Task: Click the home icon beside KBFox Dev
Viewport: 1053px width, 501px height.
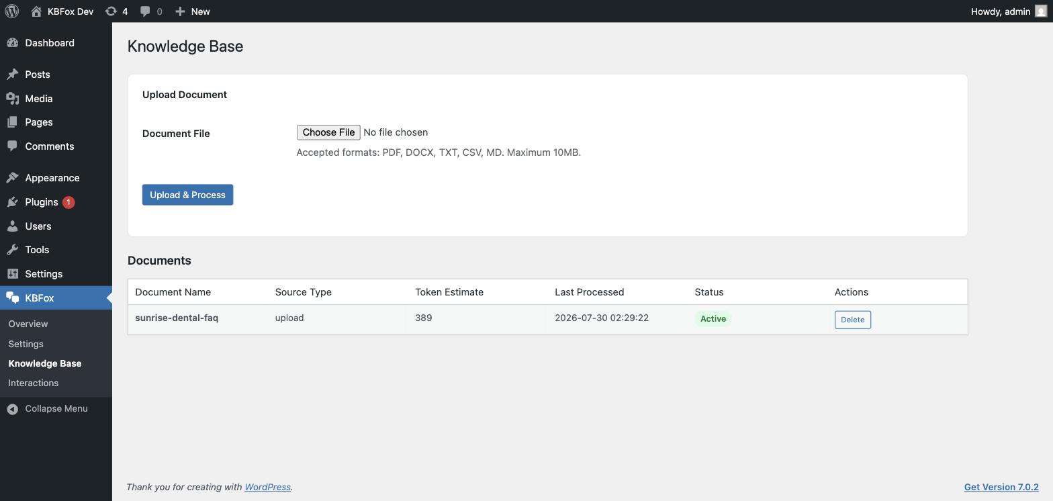Action: (x=36, y=11)
